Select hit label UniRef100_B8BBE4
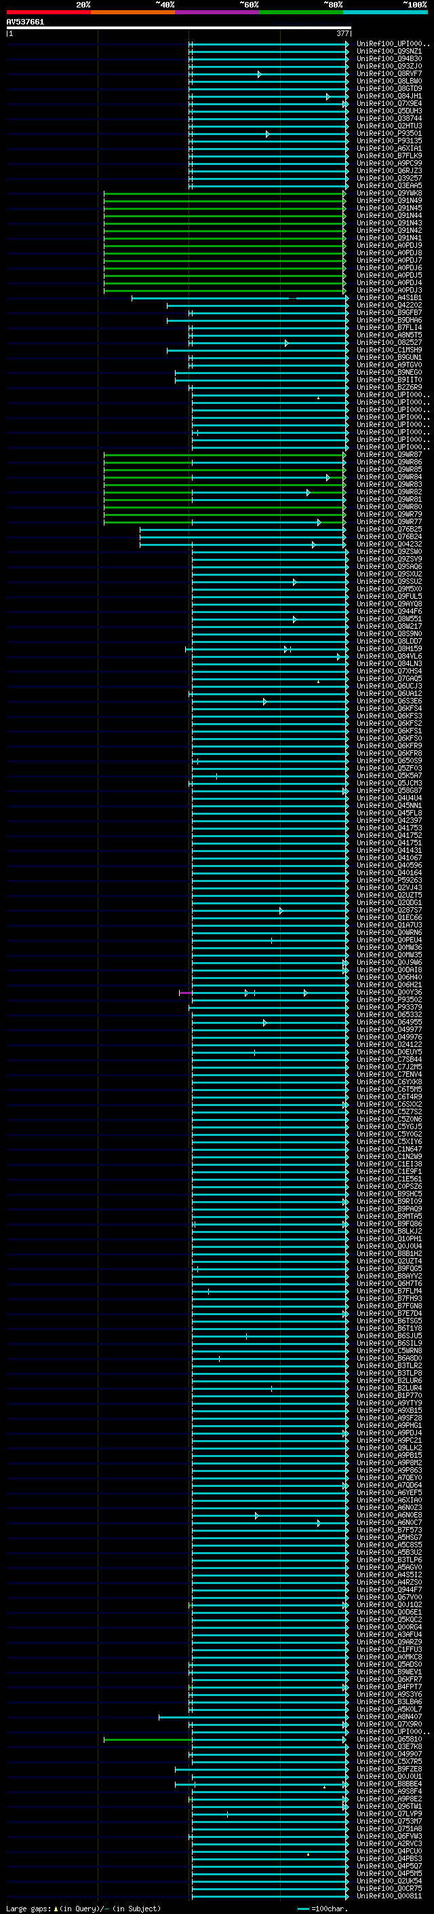This screenshot has width=434, height=1914. click(x=389, y=1784)
